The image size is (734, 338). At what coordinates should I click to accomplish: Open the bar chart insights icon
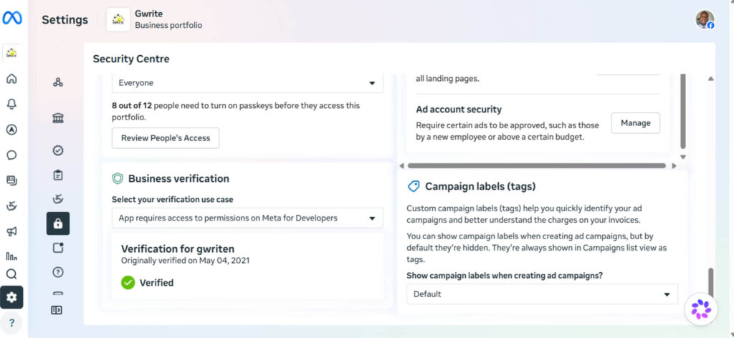point(11,256)
